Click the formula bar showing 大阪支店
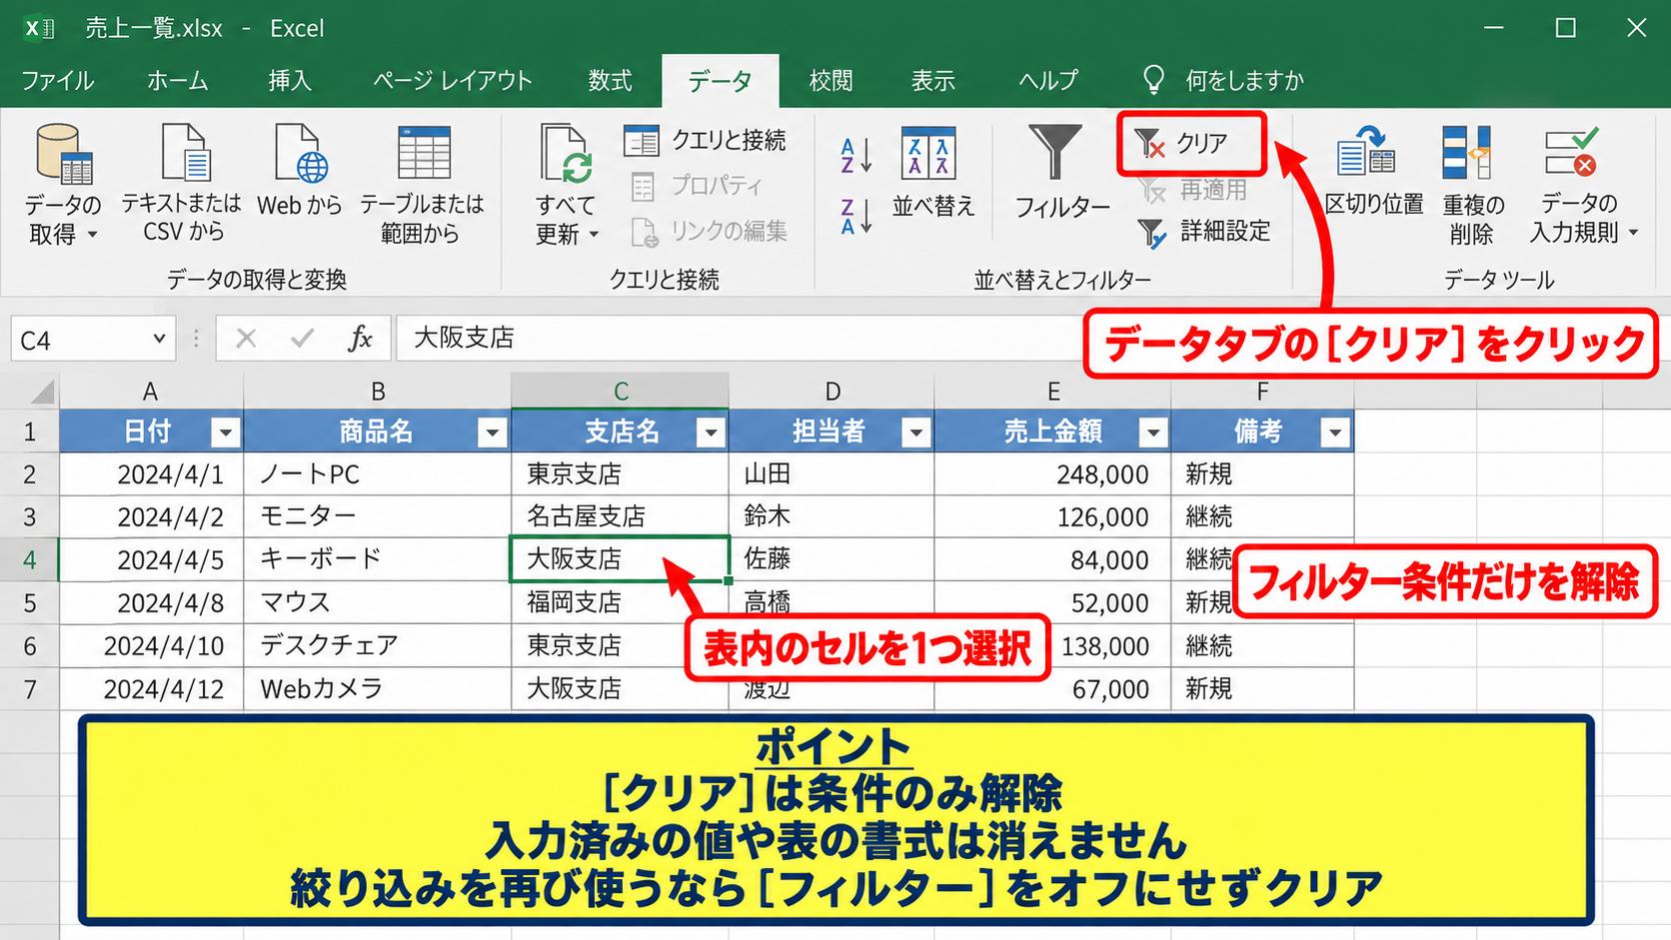The width and height of the screenshot is (1671, 940). coord(740,339)
